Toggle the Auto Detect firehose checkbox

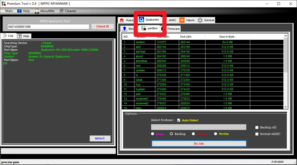[x=179, y=120]
